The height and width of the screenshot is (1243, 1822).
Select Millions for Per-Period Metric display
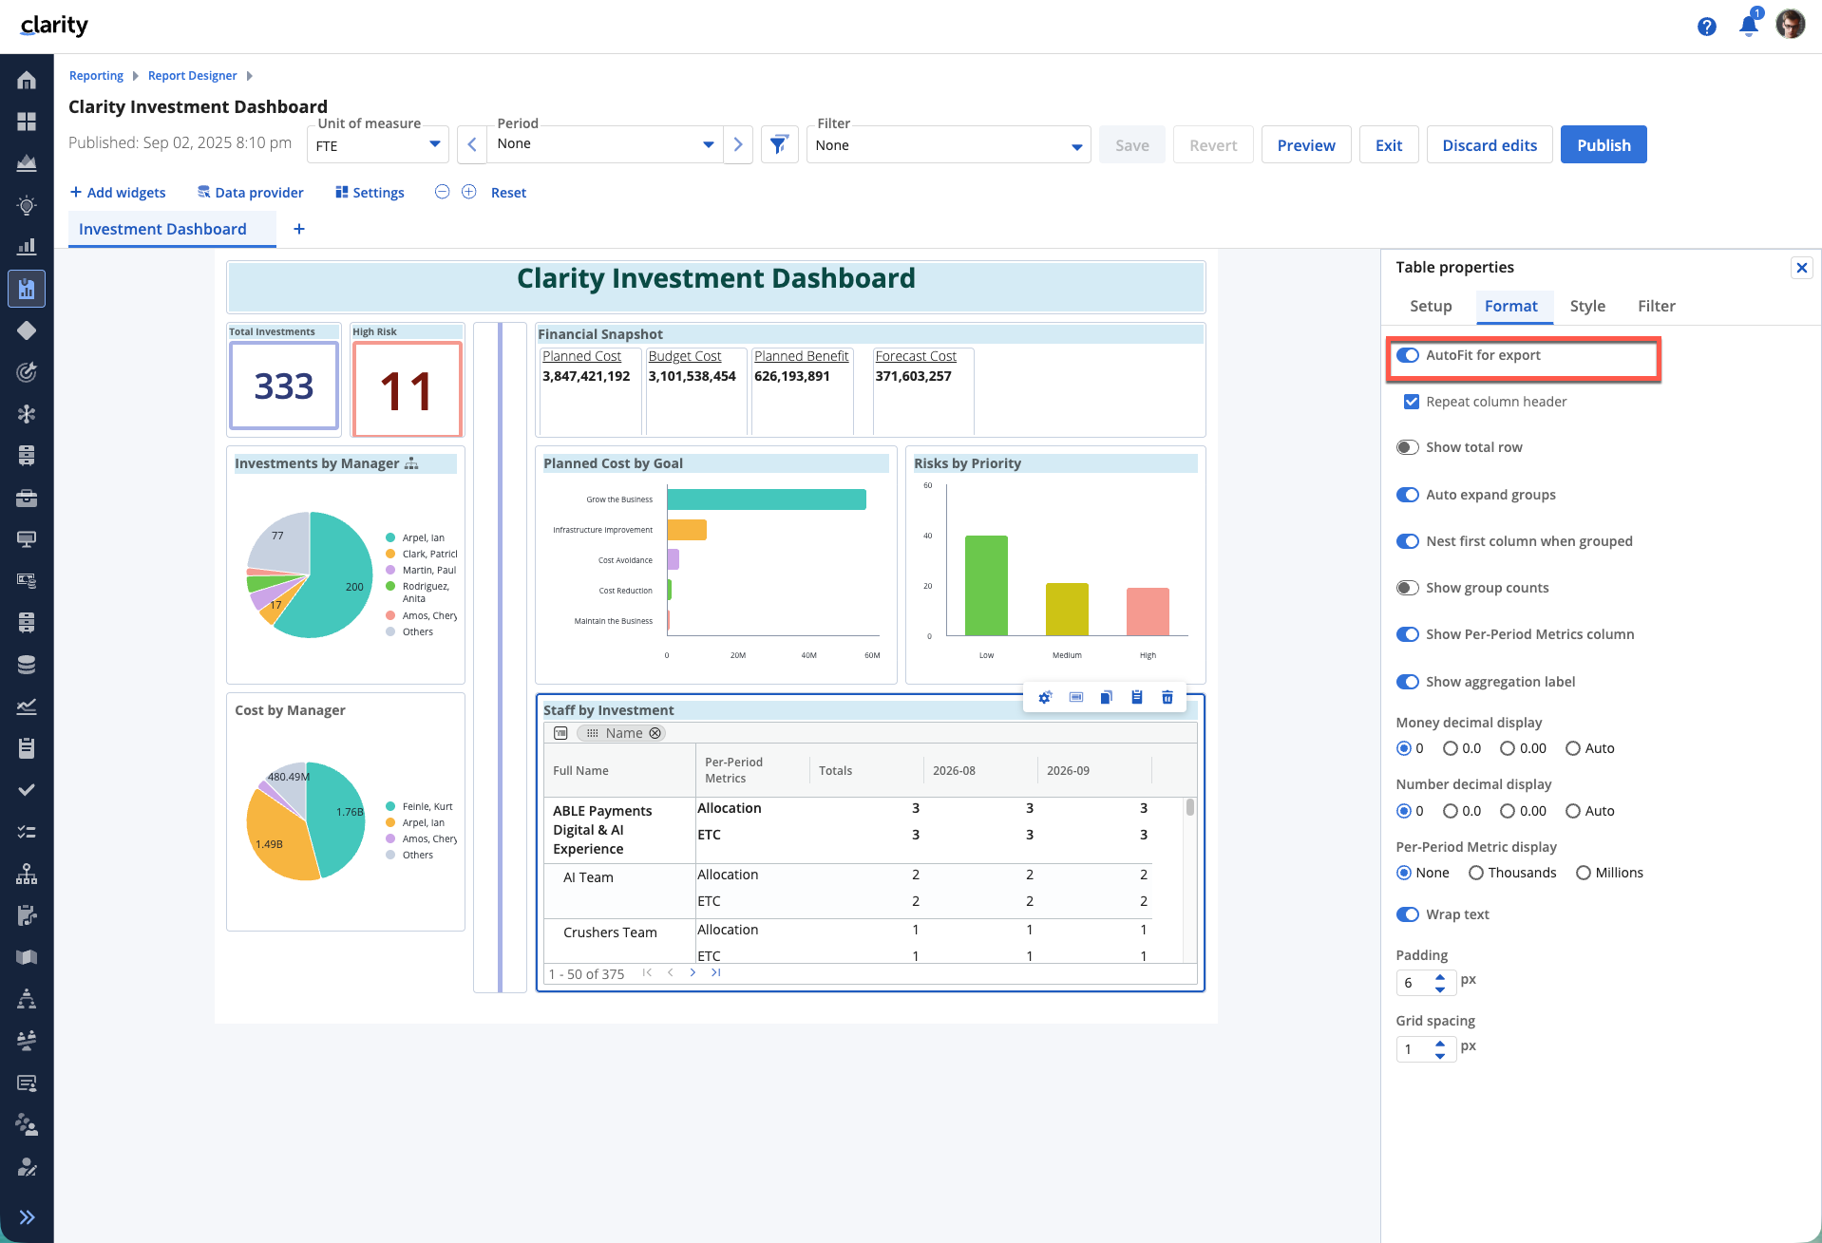1584,873
